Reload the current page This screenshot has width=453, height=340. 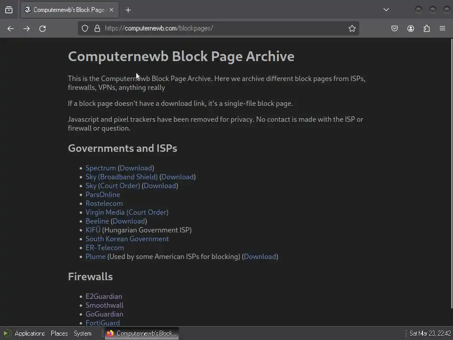click(42, 29)
